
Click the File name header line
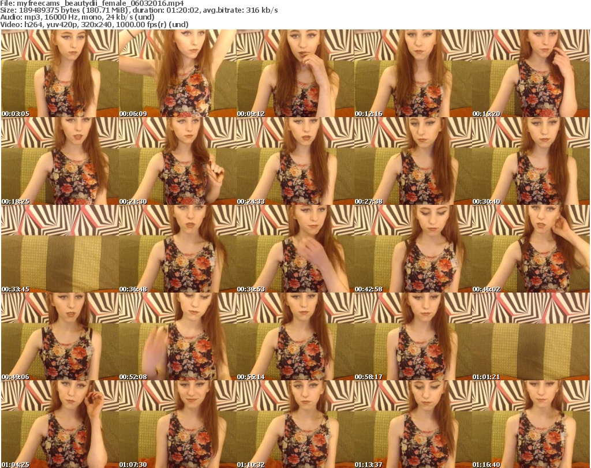[92, 3]
